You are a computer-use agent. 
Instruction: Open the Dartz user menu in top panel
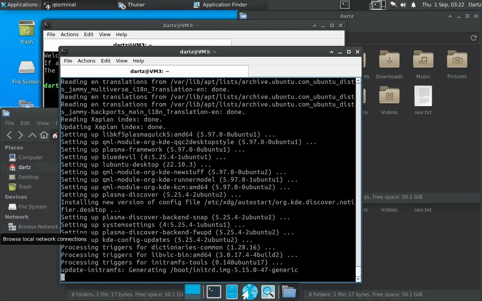tap(474, 5)
